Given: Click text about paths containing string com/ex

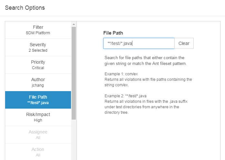Looking at the screenshot, I should [x=148, y=82].
